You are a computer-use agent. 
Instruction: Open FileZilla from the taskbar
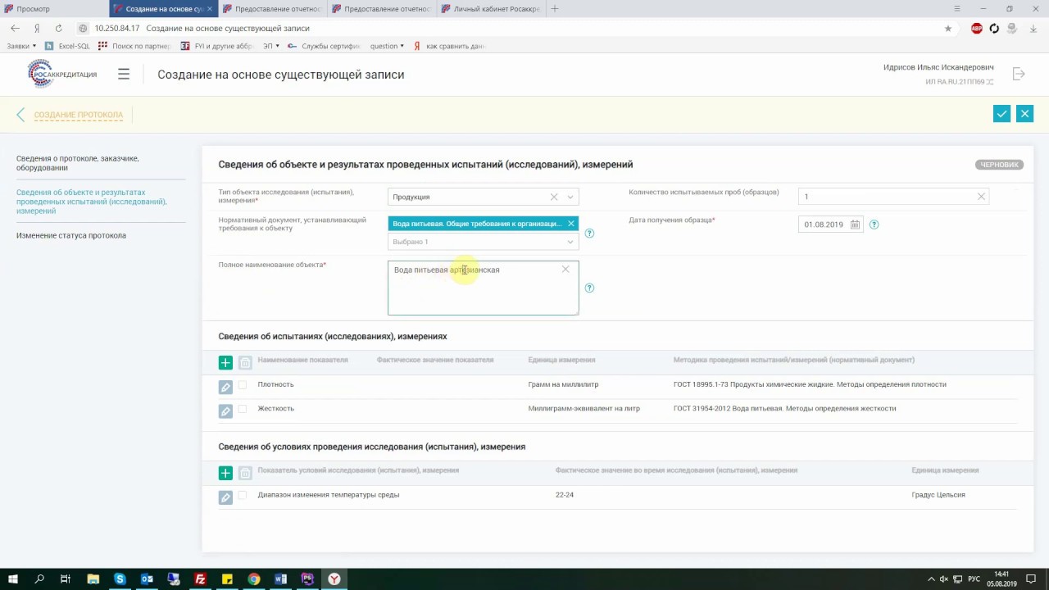[x=200, y=579]
